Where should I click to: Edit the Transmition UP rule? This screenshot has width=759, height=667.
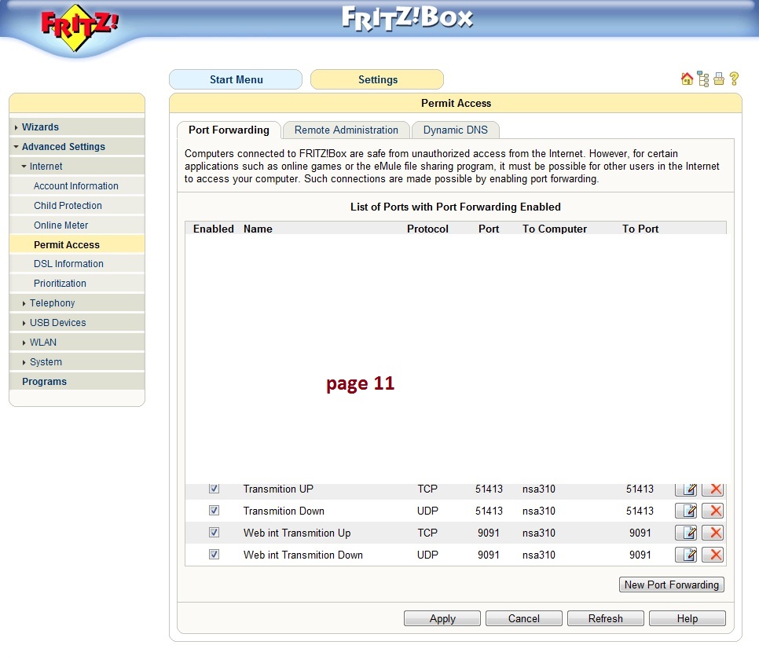pyautogui.click(x=686, y=489)
